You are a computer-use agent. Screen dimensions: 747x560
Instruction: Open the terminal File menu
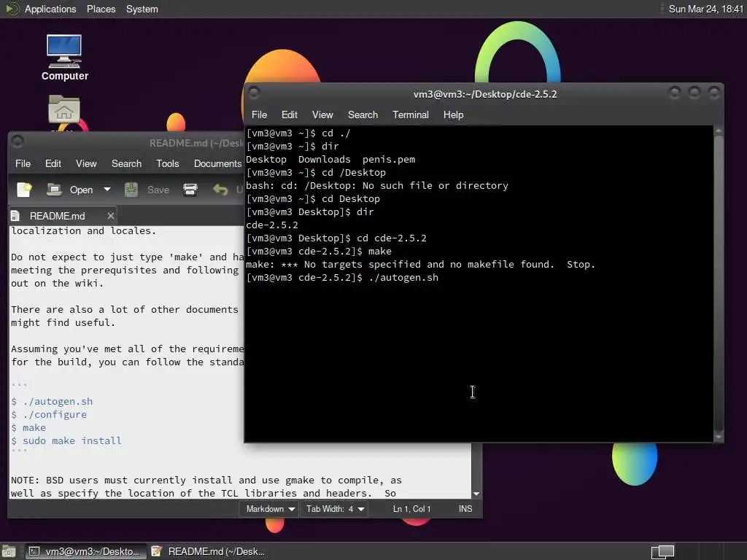[x=259, y=114]
